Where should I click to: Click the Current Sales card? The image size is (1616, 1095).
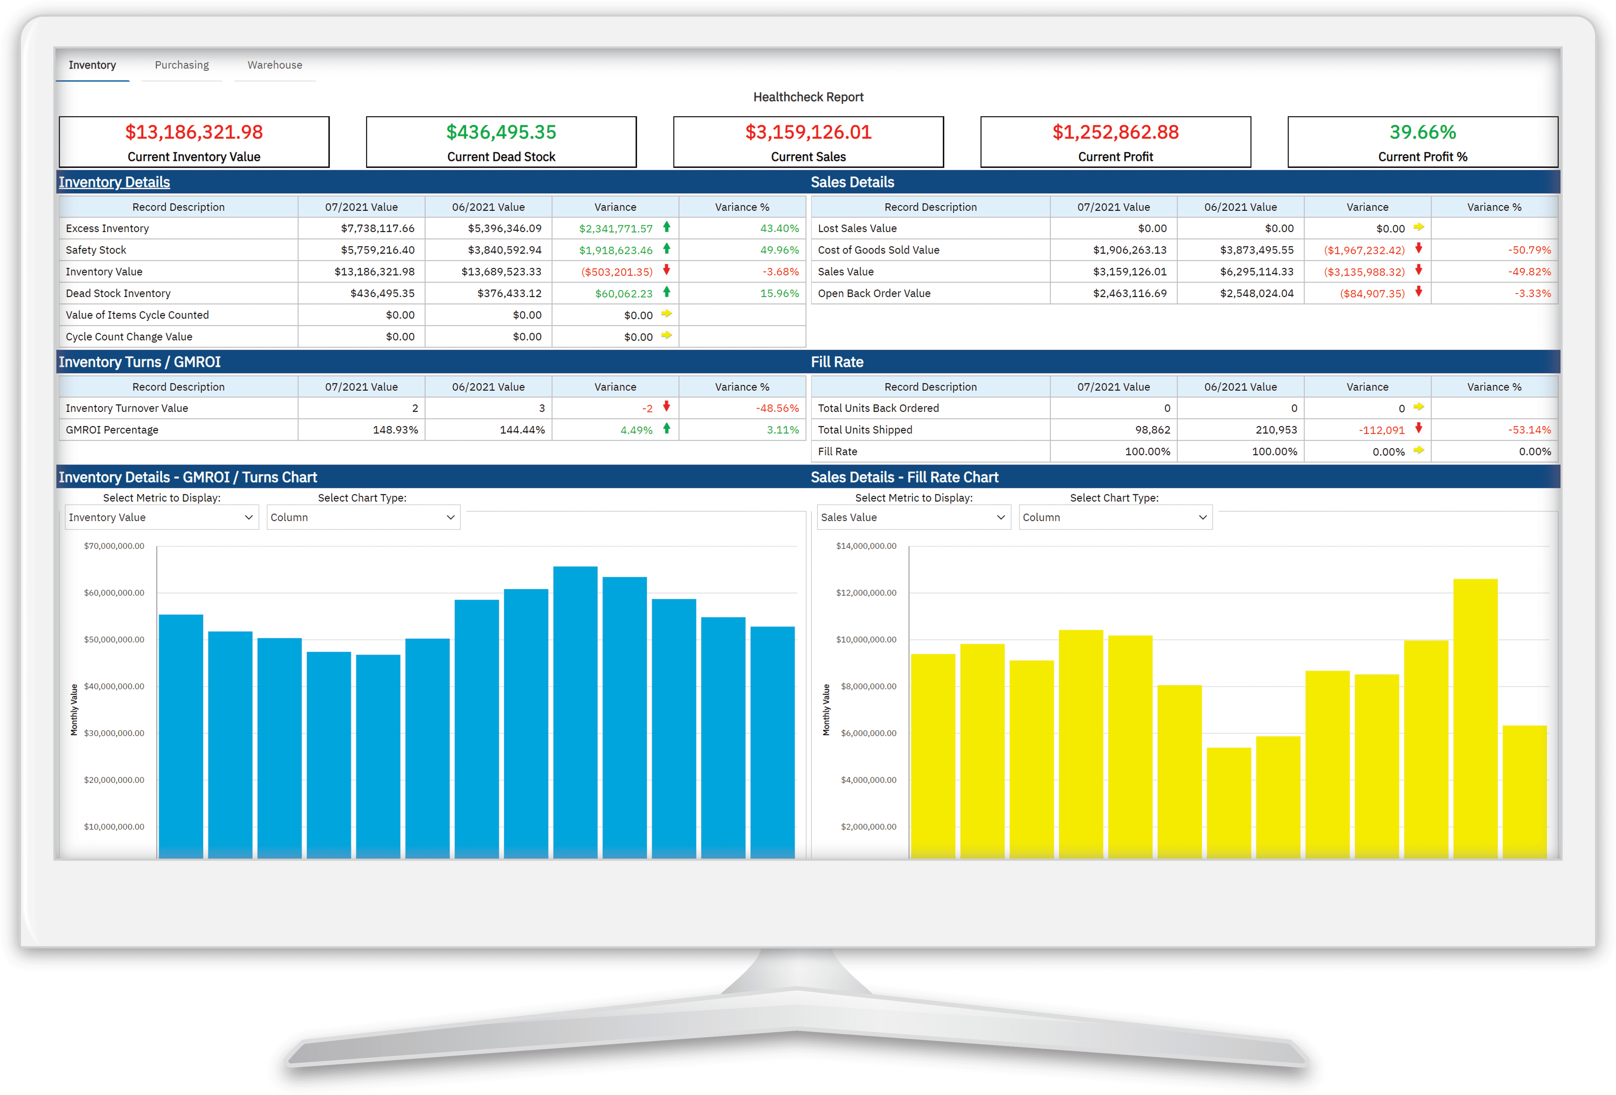[809, 142]
